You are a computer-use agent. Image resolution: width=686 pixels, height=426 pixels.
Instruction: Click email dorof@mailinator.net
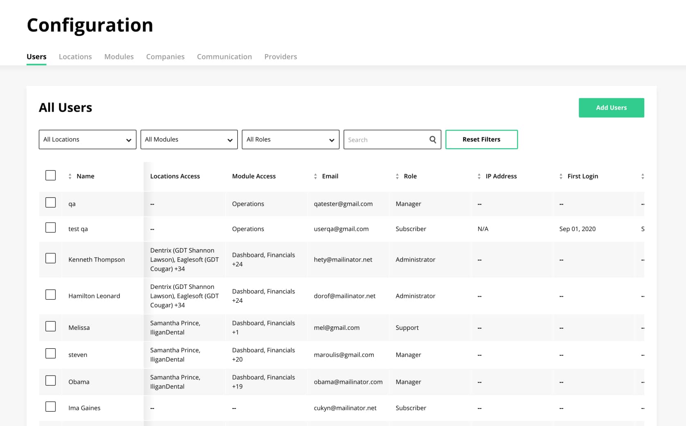tap(344, 296)
